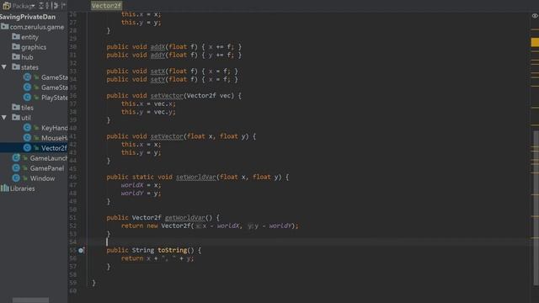Click the setWorldVar method name
This screenshot has width=539, height=303.
(x=196, y=177)
